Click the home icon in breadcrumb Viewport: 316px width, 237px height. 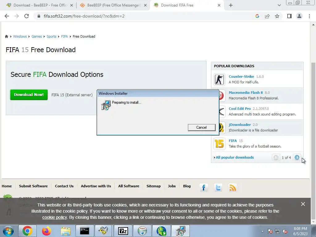(6, 36)
